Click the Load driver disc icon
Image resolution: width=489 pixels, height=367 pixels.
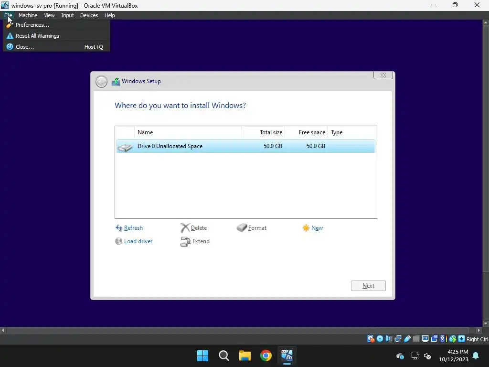pos(118,241)
